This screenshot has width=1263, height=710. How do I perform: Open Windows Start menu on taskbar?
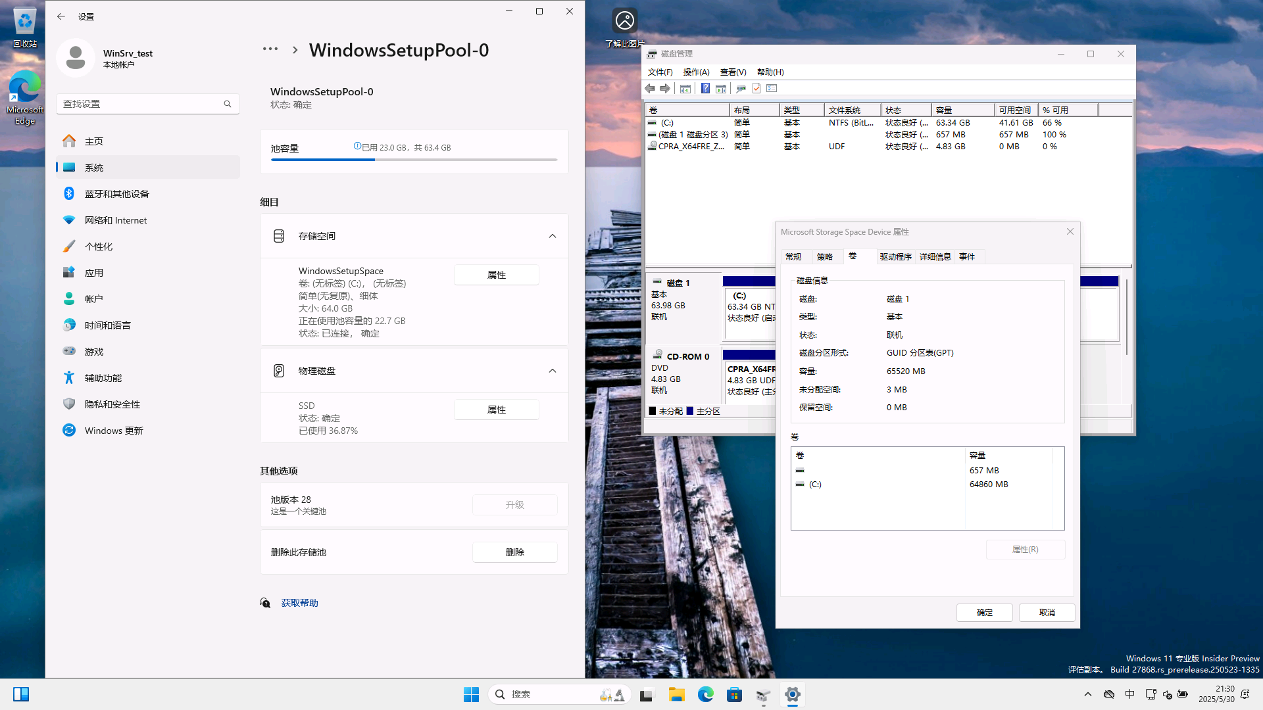pyautogui.click(x=471, y=694)
